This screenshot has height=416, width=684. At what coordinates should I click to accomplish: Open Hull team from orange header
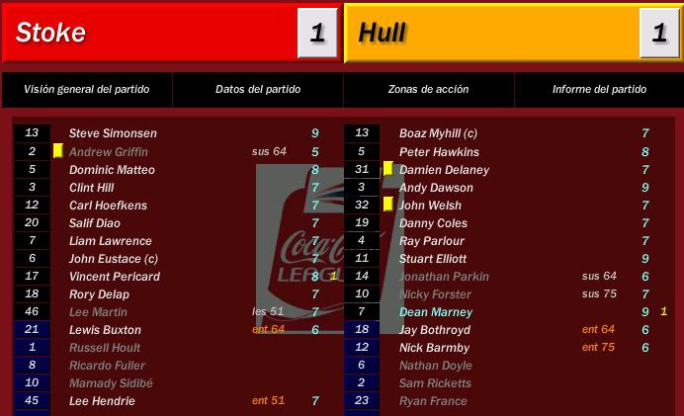coord(382,33)
